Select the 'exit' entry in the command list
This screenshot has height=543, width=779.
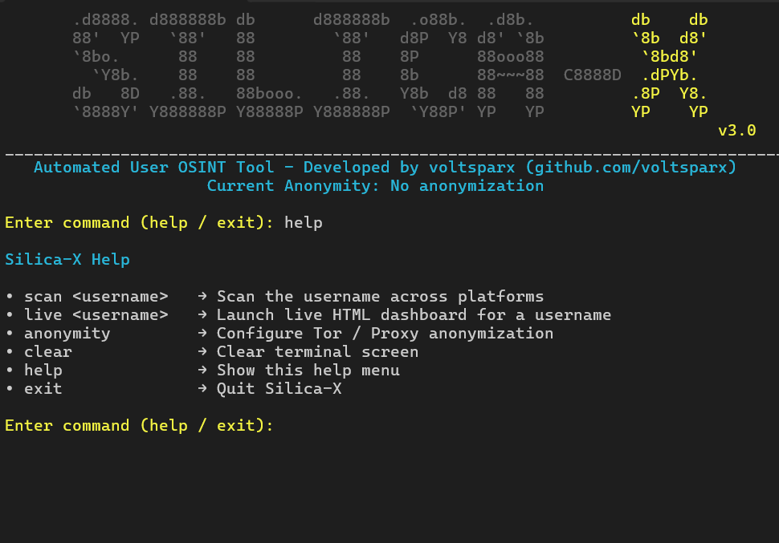click(43, 389)
